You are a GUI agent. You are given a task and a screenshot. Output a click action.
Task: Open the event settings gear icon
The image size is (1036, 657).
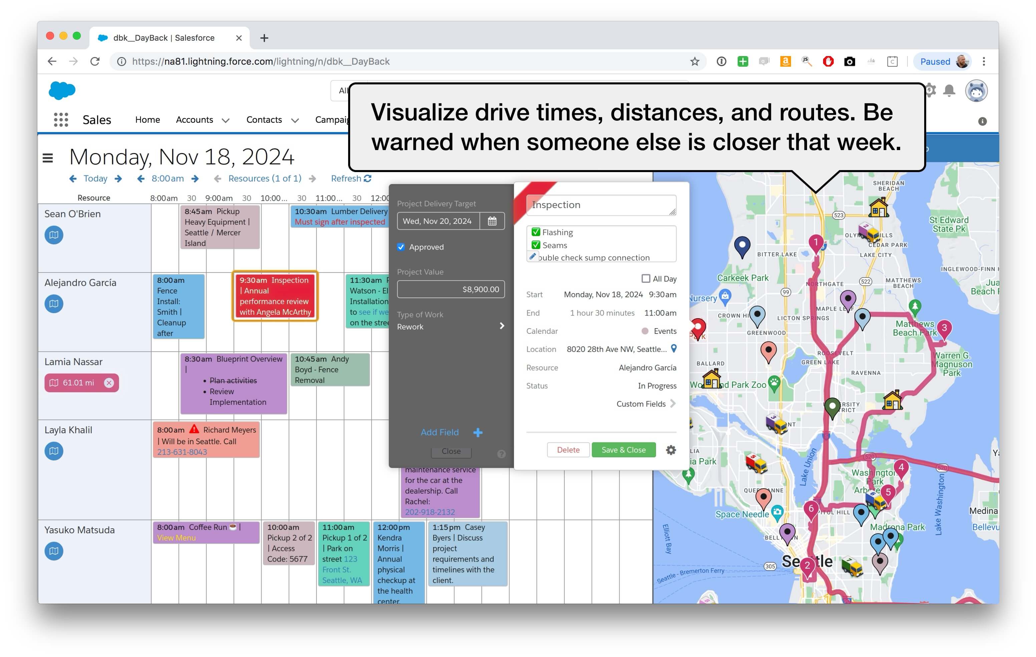(x=671, y=450)
